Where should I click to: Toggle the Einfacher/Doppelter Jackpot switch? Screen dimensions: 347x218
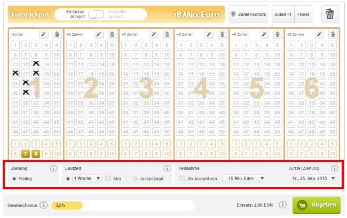[96, 14]
